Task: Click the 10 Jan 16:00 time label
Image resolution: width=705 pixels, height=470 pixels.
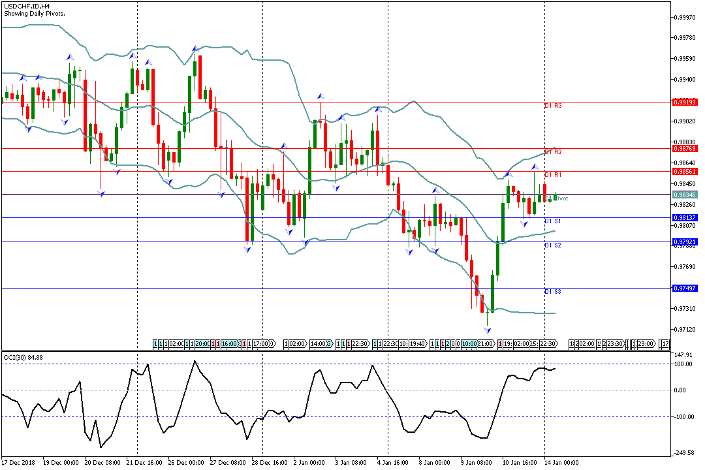Action: coord(520,462)
